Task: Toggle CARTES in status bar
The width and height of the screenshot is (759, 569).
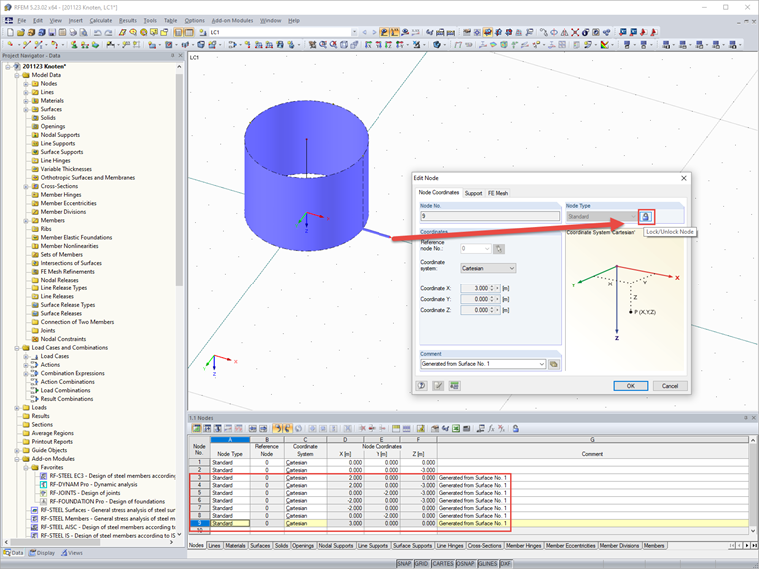Action: (x=442, y=564)
